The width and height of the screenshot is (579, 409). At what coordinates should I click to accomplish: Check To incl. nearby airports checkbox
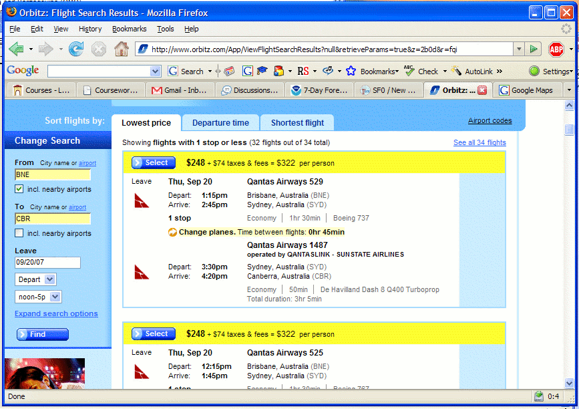tap(19, 233)
